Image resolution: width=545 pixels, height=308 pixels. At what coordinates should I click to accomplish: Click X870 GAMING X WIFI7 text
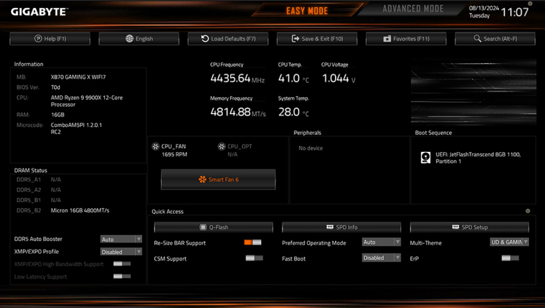click(78, 77)
